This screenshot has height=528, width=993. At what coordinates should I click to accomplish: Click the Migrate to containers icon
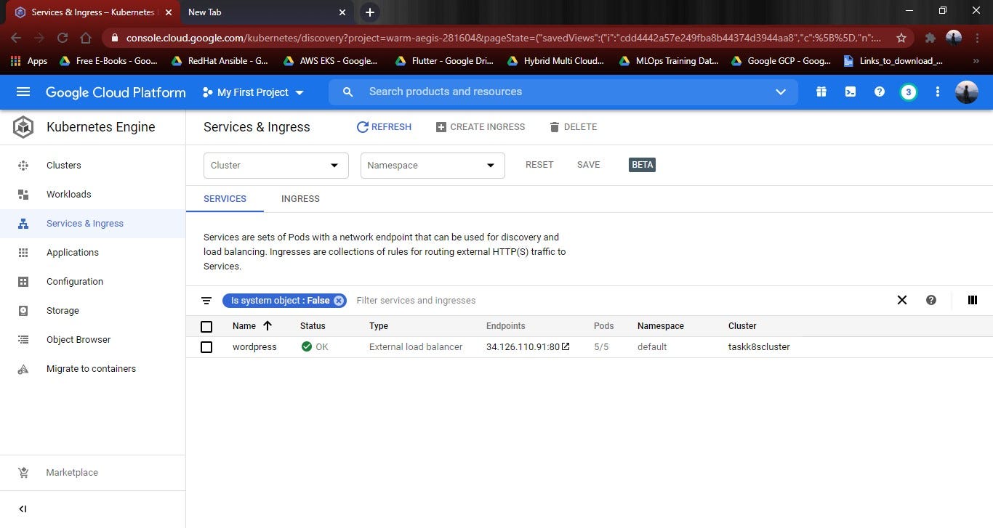pyautogui.click(x=23, y=369)
